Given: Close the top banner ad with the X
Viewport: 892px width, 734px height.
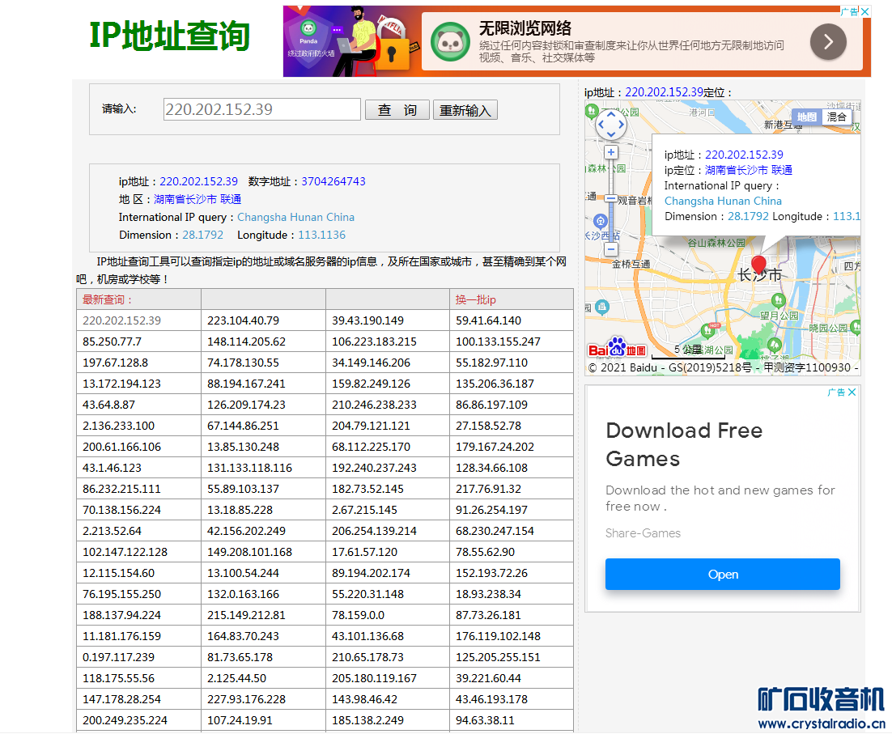Looking at the screenshot, I should tap(864, 11).
